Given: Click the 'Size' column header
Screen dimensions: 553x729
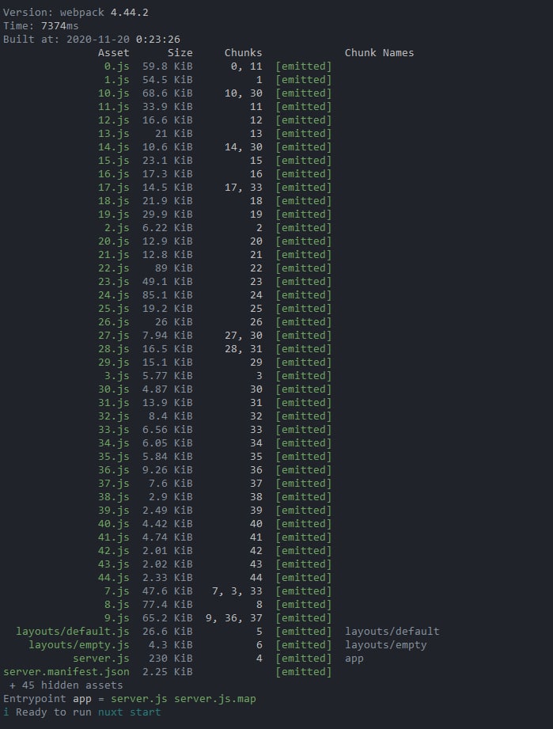Looking at the screenshot, I should coord(180,52).
